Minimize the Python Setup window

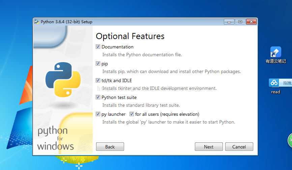229,22
